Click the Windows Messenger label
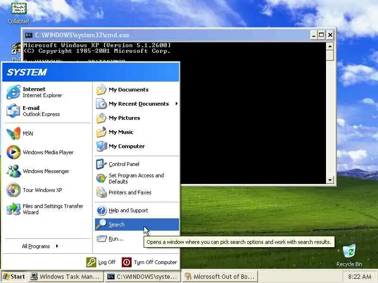378x283 pixels. [x=46, y=171]
